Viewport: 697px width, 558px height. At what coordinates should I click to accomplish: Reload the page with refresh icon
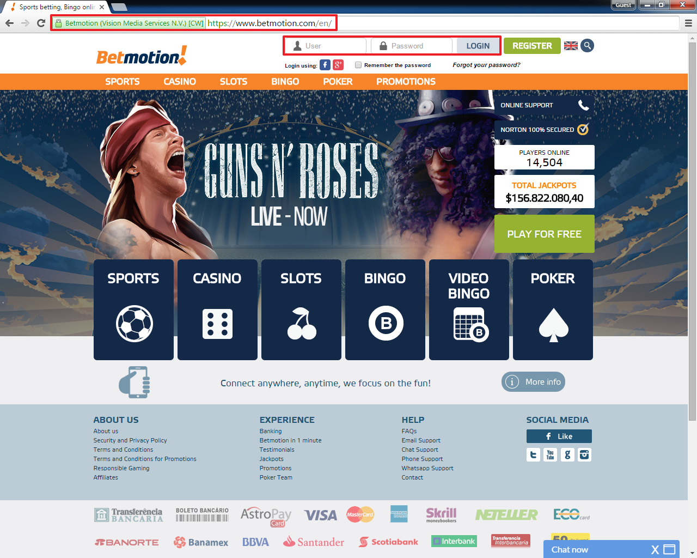(41, 23)
